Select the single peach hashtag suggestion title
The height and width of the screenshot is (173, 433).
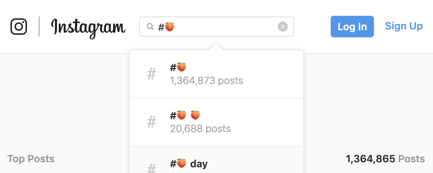(x=178, y=67)
